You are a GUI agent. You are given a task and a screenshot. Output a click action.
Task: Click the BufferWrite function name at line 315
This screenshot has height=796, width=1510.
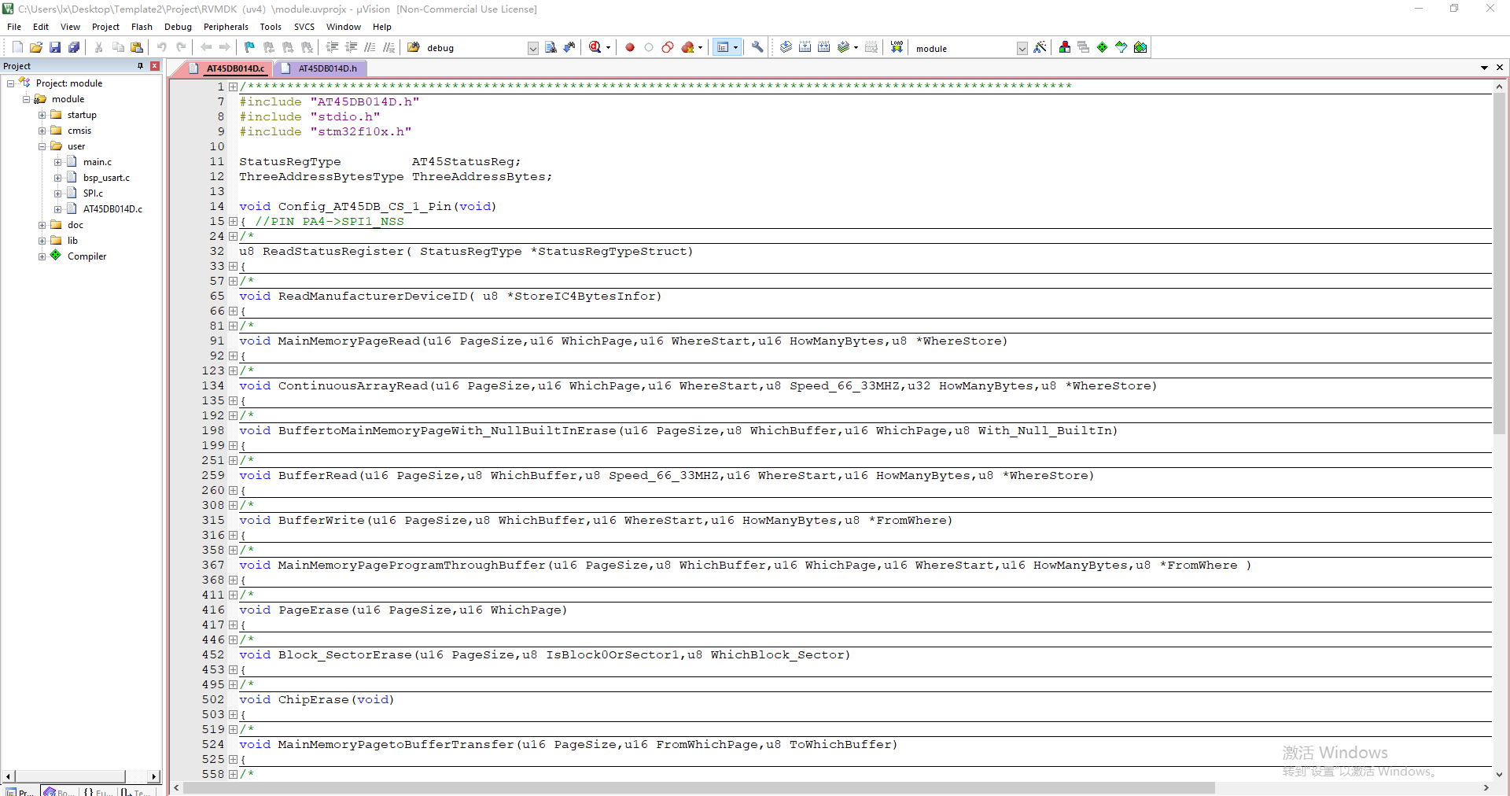coord(322,521)
